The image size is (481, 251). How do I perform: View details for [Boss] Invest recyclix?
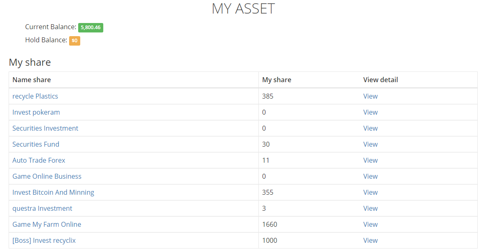[370, 240]
